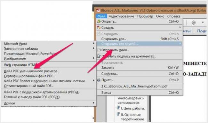Viewport: 208px width, 123px height.
Task: Click Отправить файл... menu entry
Action: (140, 50)
